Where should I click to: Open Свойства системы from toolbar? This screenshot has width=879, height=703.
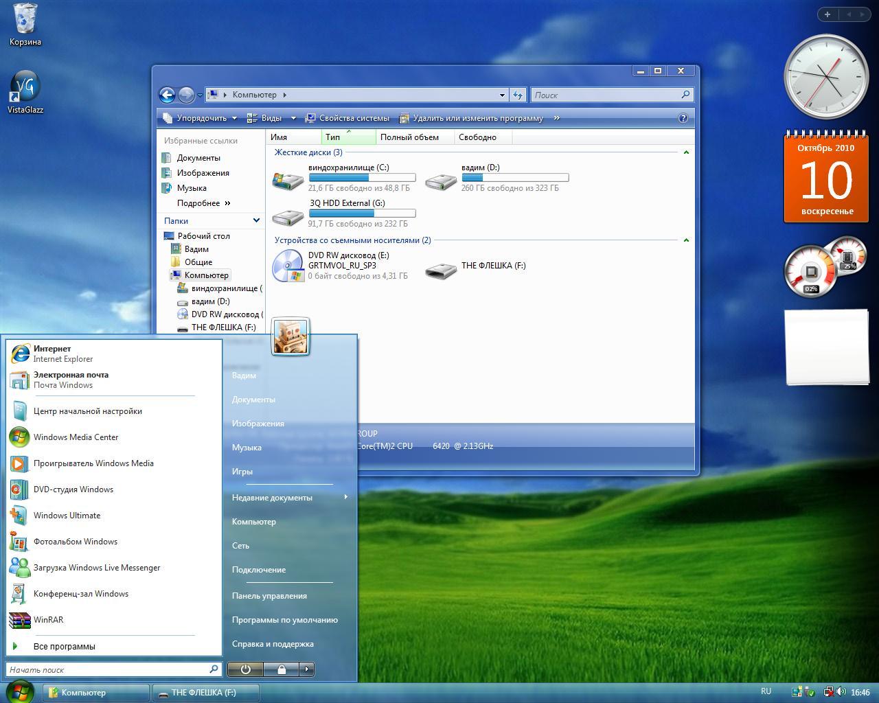(347, 118)
